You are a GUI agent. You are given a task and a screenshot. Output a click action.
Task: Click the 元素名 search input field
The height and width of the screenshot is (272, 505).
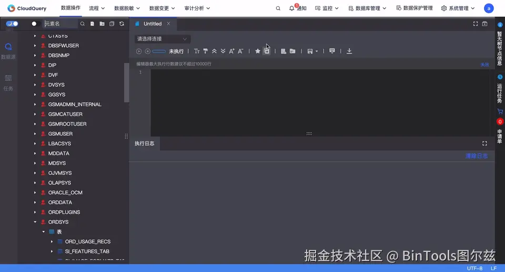point(60,24)
